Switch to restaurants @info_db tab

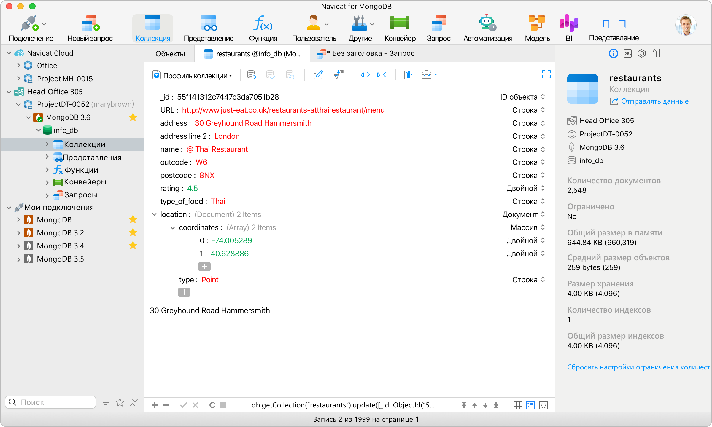coord(252,54)
